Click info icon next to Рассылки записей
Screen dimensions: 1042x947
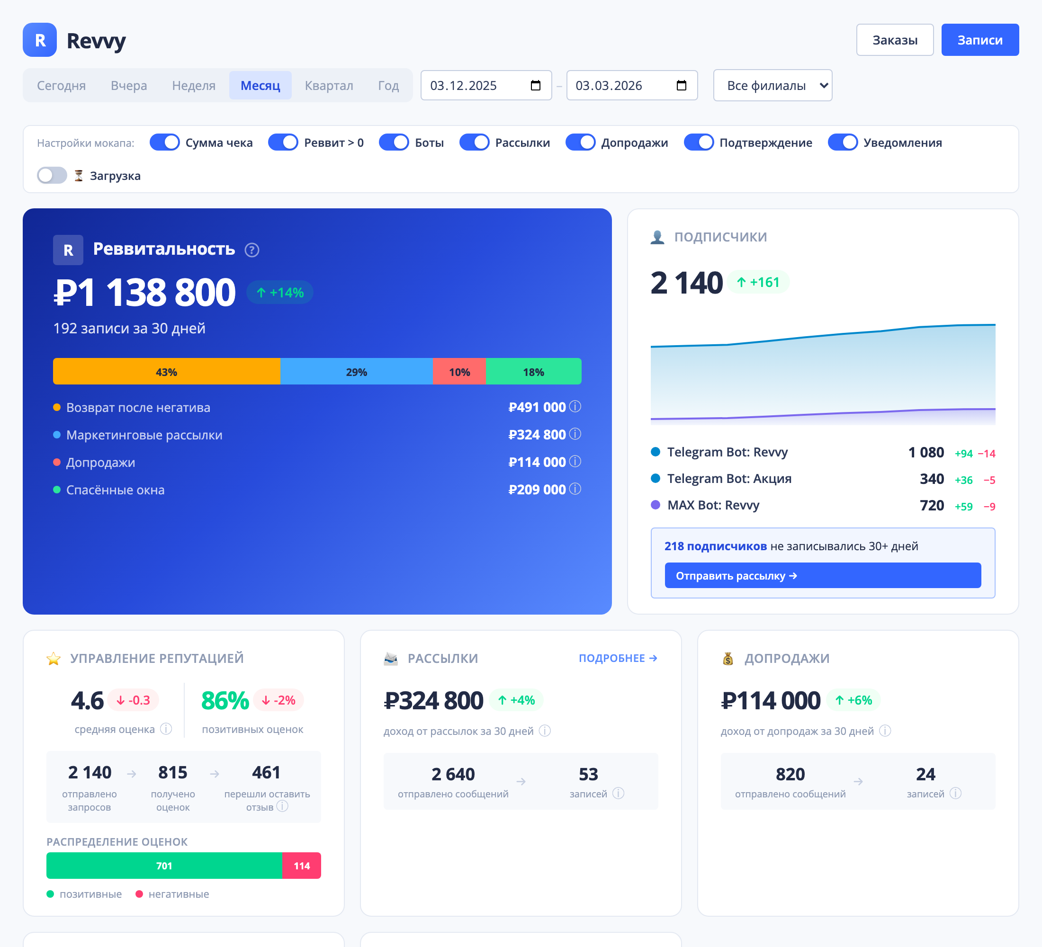click(x=618, y=793)
